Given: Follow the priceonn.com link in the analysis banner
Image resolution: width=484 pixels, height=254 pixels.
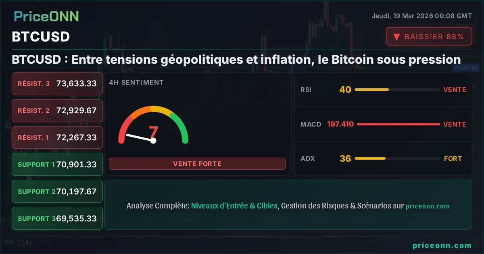Looking at the screenshot, I should (428, 206).
